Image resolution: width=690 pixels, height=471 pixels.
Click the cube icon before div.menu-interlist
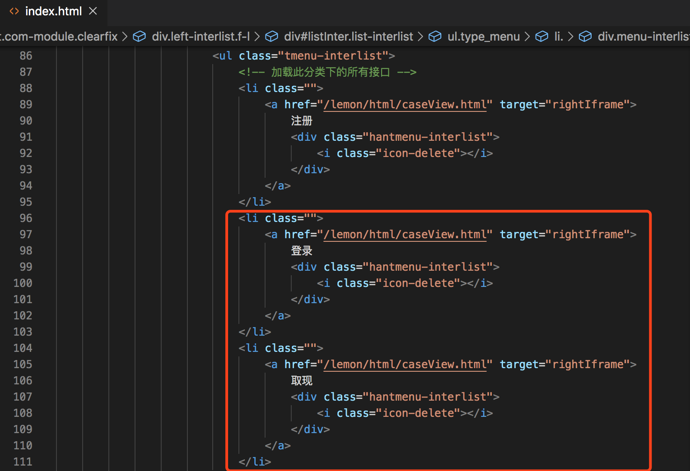coord(585,37)
